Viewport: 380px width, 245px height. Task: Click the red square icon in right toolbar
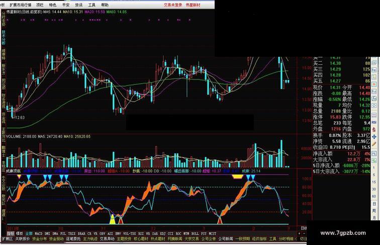click(374, 84)
